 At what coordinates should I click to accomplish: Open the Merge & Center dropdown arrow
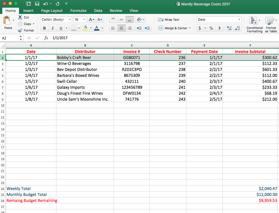(190, 28)
